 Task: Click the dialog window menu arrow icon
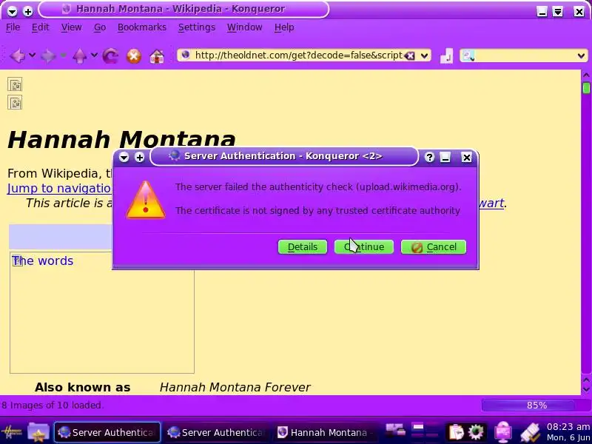[x=124, y=157]
